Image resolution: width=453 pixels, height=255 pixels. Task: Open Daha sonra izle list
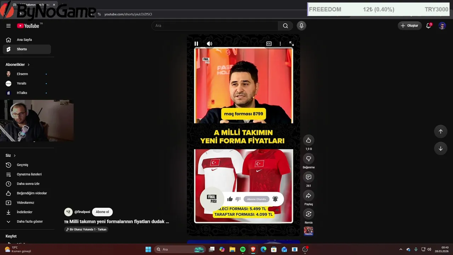point(27,184)
